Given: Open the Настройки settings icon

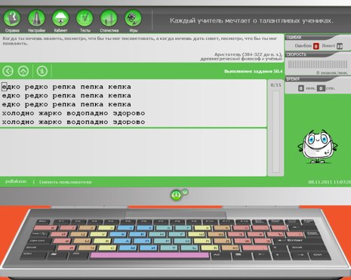Looking at the screenshot, I should [x=36, y=18].
